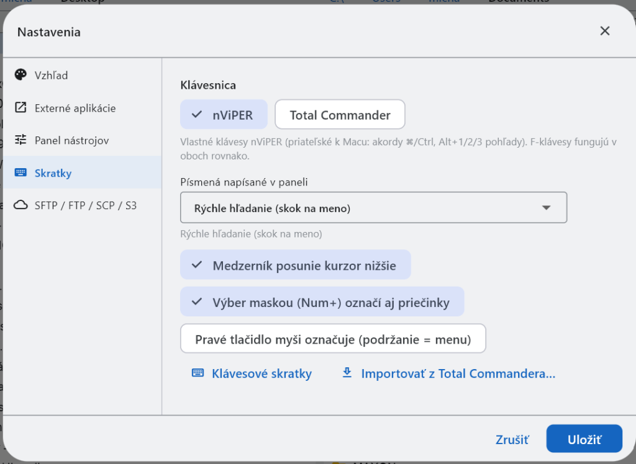Click the keyboard icon next to Klávesové skratky

click(x=198, y=373)
